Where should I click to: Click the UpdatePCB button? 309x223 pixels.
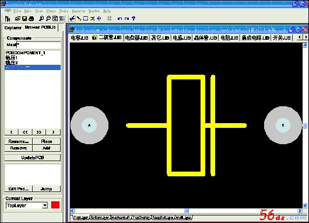(x=33, y=158)
